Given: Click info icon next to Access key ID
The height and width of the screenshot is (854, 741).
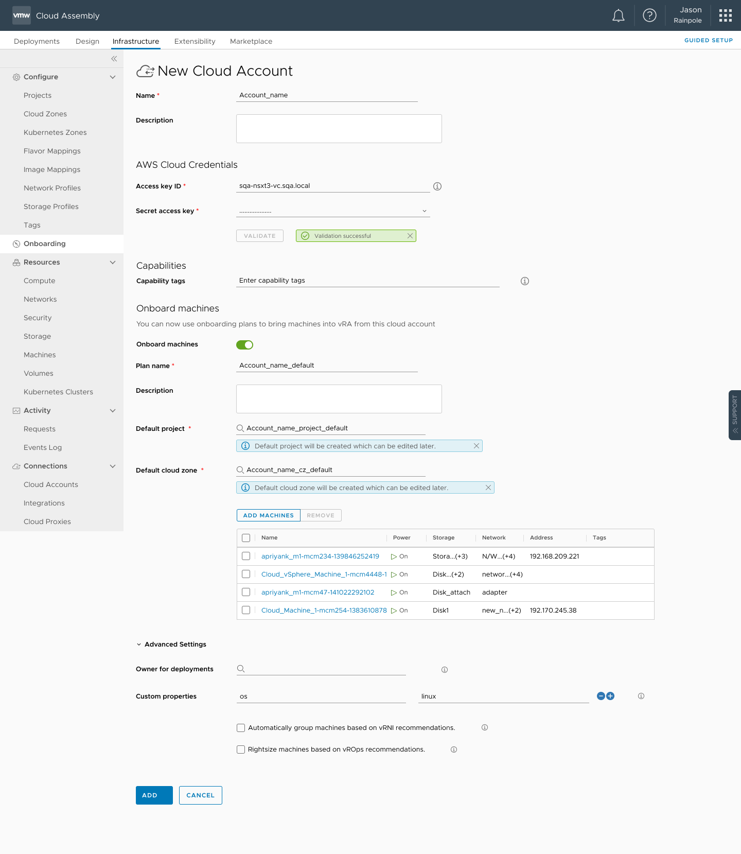Looking at the screenshot, I should point(437,186).
